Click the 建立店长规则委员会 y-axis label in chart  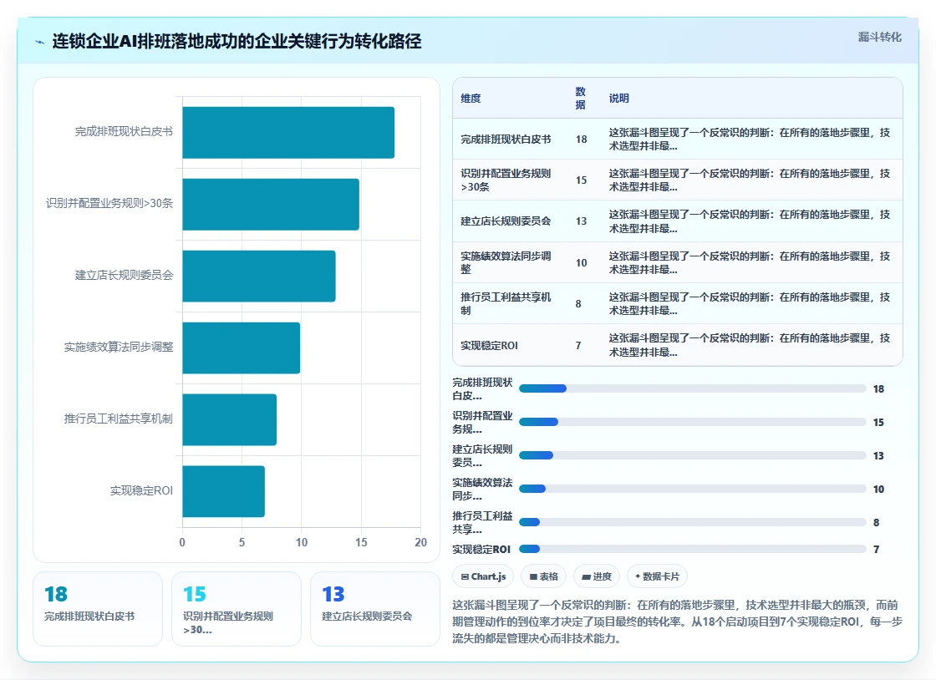(125, 275)
